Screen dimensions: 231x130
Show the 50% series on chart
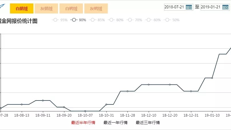click(172, 20)
